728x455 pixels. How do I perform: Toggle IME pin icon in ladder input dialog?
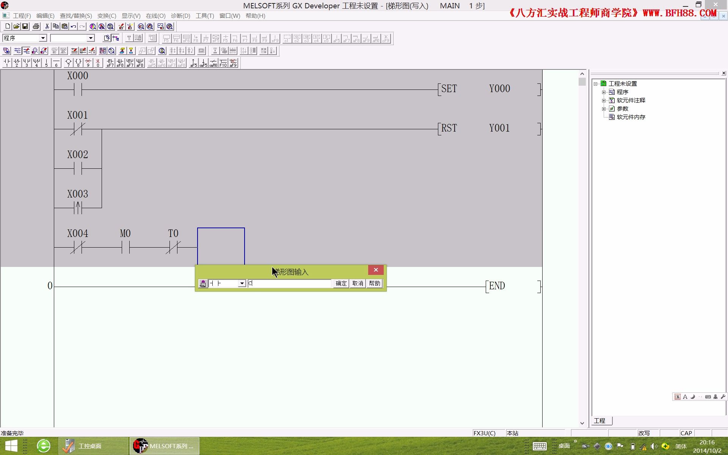tap(203, 284)
